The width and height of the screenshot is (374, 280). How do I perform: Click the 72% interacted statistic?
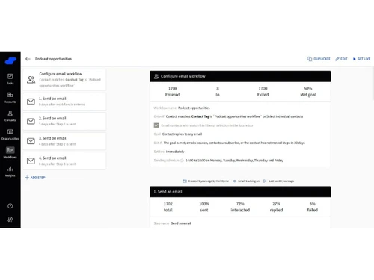coord(240,207)
